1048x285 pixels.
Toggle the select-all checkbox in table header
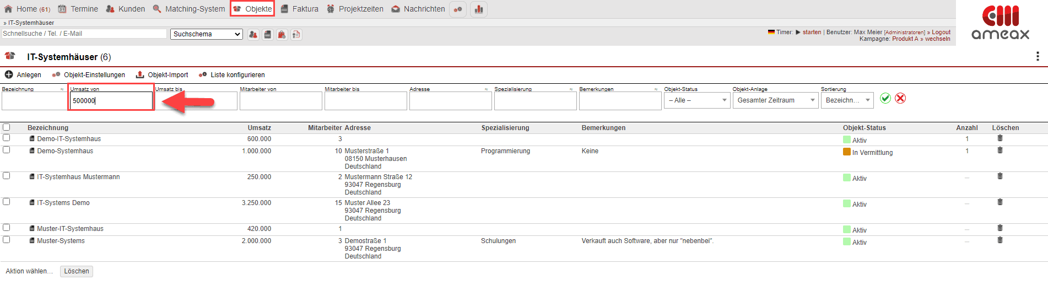(x=7, y=127)
